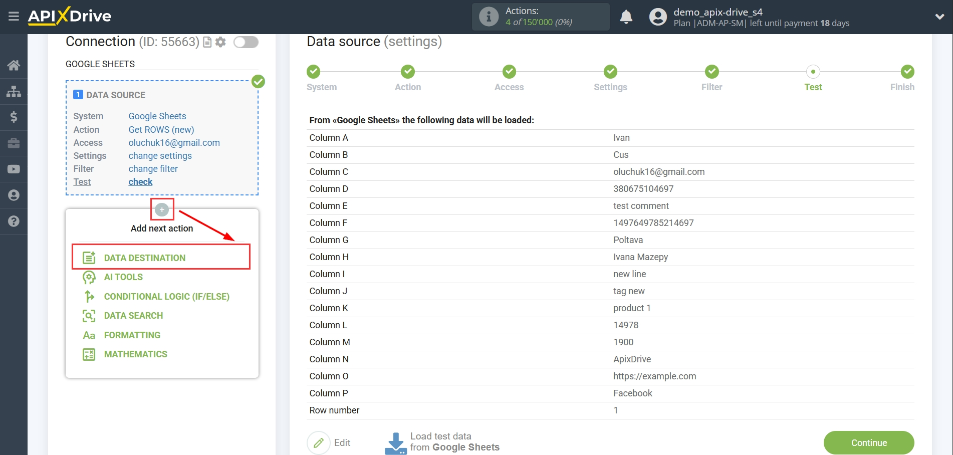Expand the account dropdown chevron
Image resolution: width=953 pixels, height=455 pixels.
click(939, 17)
